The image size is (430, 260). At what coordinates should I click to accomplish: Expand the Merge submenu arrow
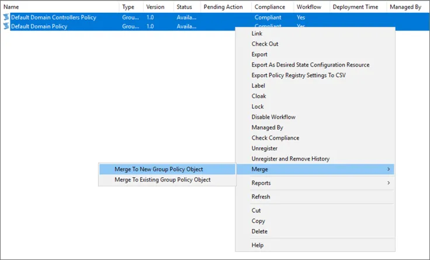pyautogui.click(x=389, y=169)
